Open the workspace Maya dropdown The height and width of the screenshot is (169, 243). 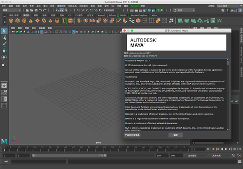point(229,6)
